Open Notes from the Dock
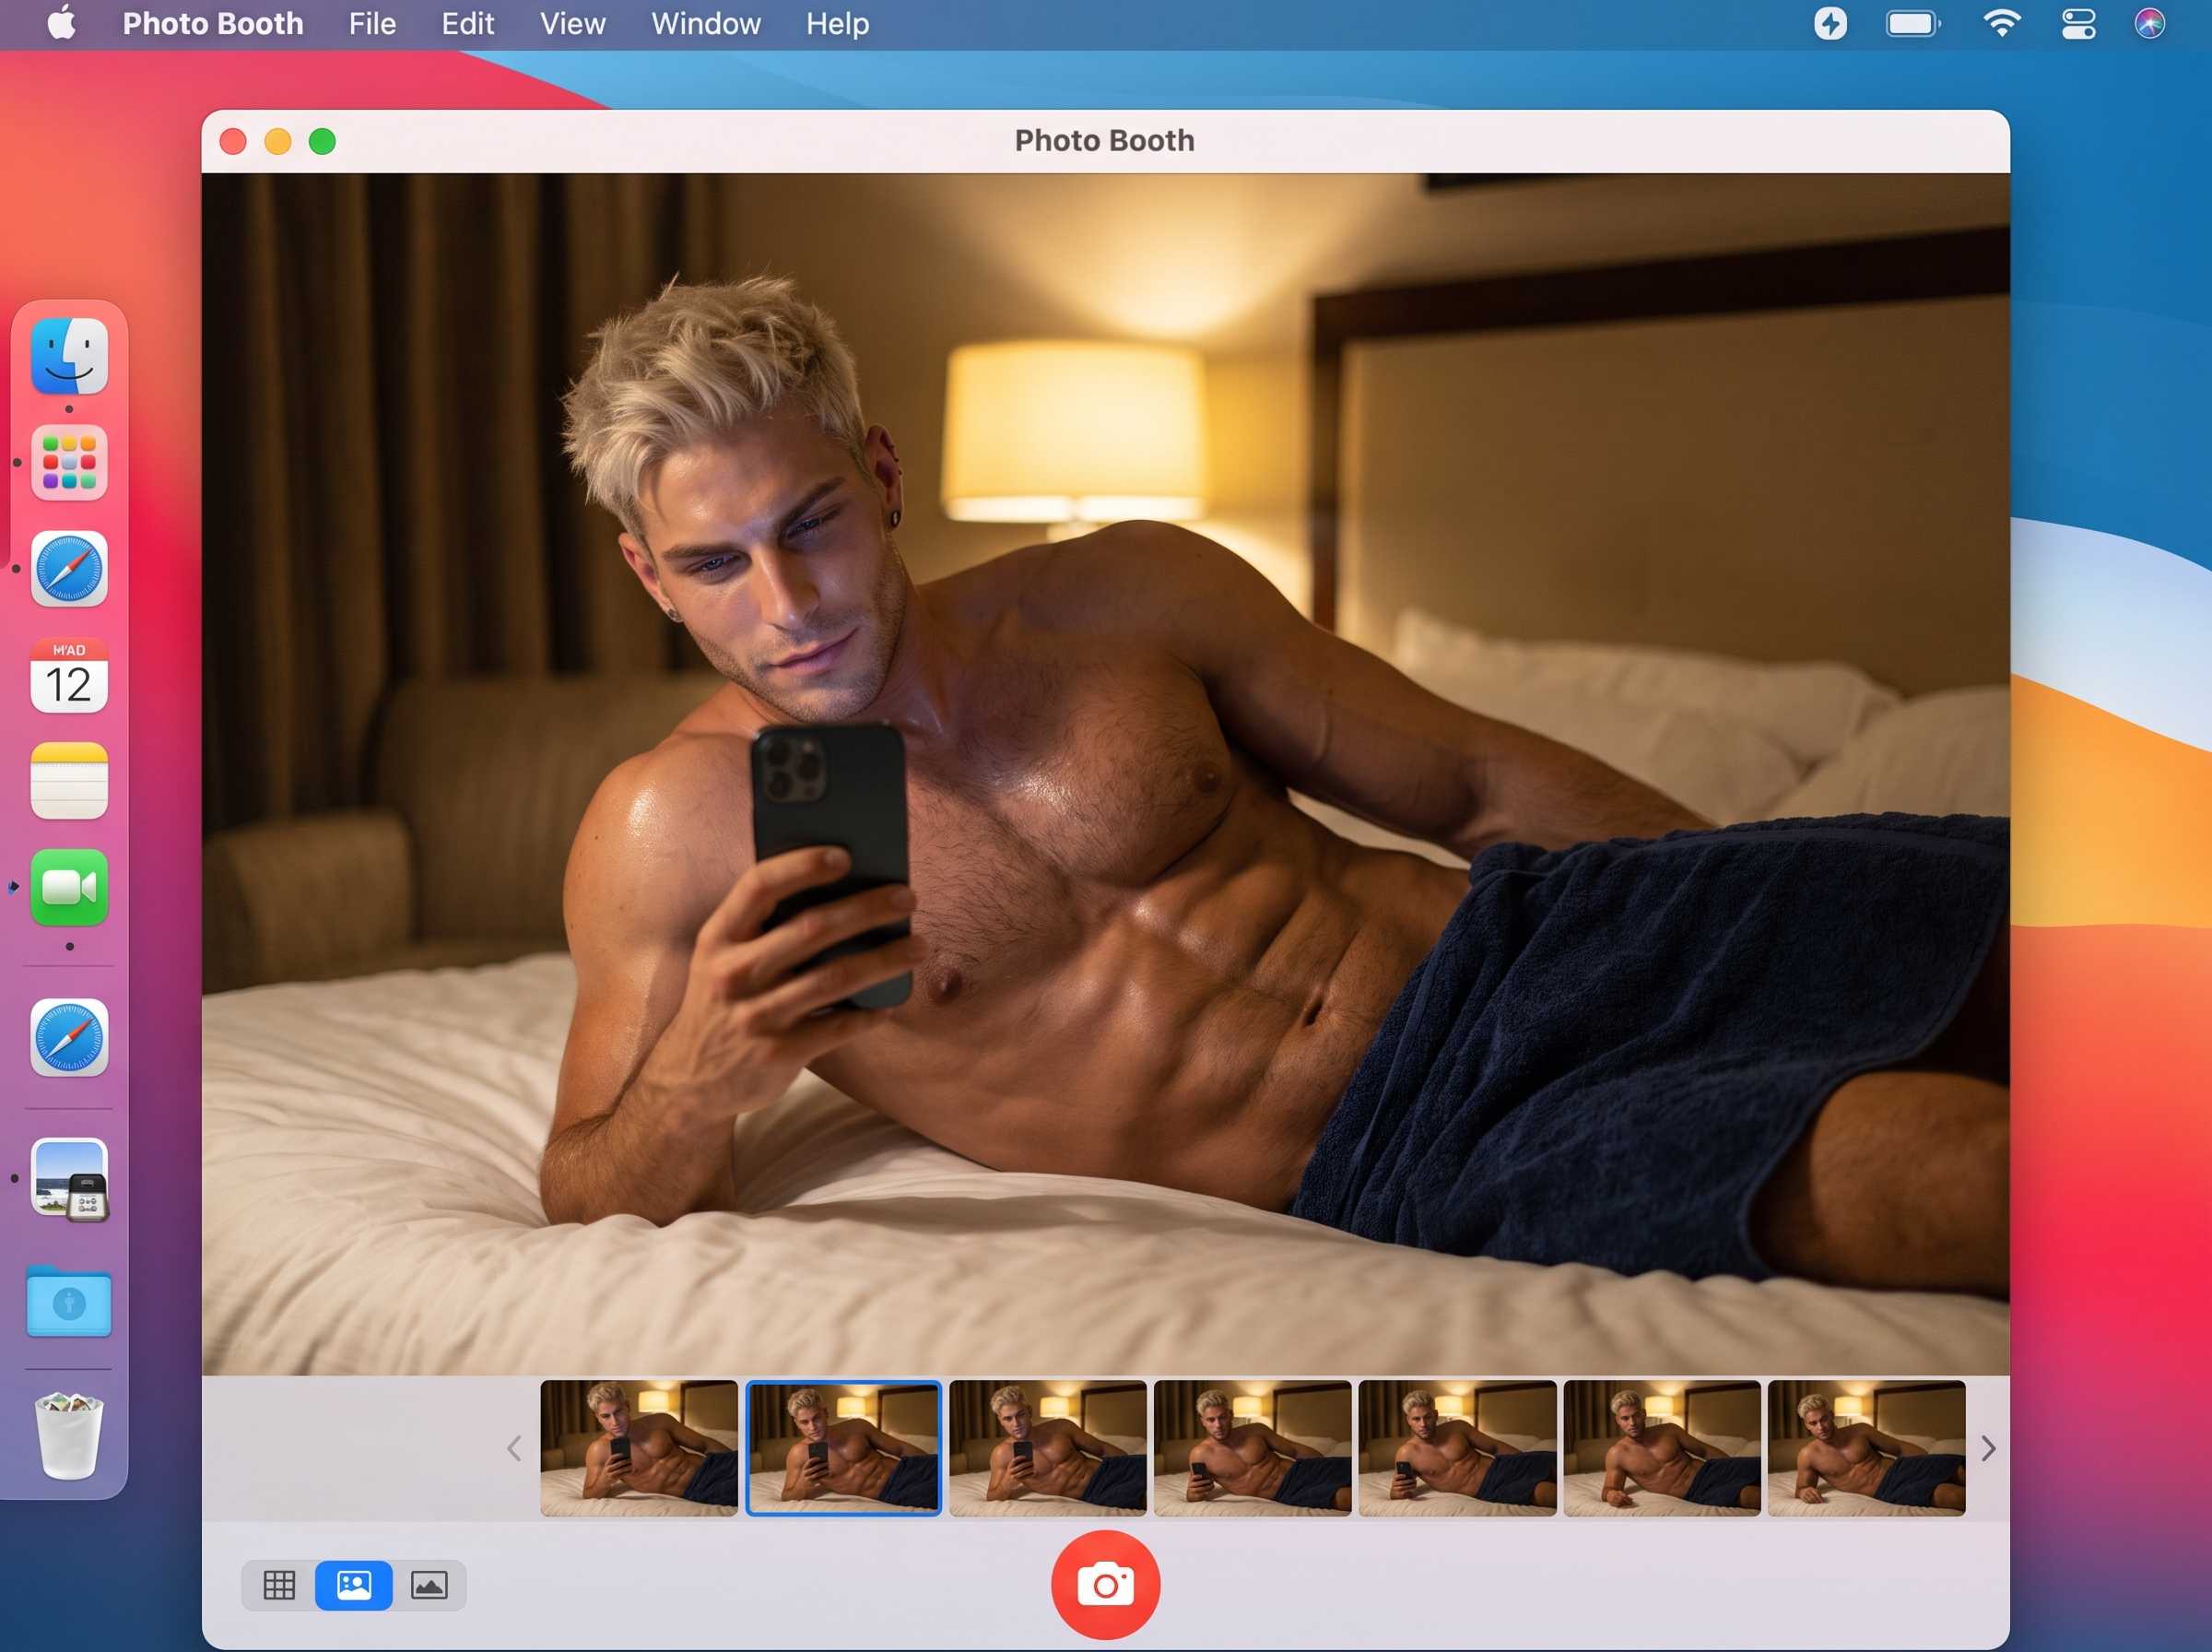 point(69,781)
